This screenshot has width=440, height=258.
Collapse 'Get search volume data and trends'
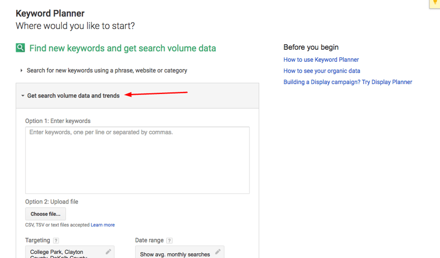23,96
